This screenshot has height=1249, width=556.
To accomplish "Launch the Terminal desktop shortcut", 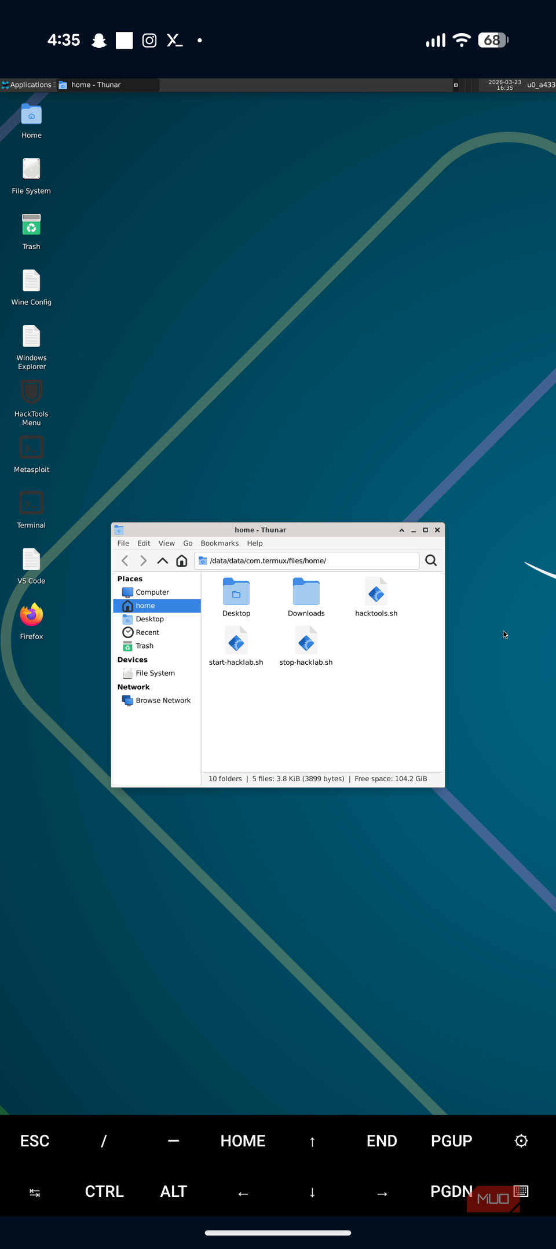I will click(31, 511).
